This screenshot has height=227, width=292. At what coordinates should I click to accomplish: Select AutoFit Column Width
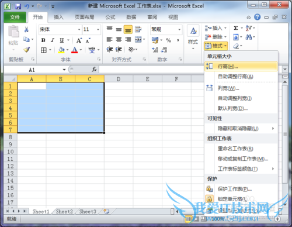[x=241, y=98]
